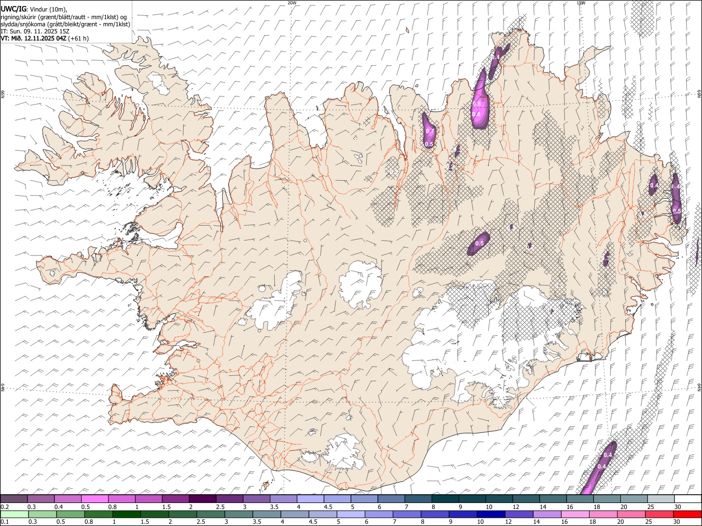Screen dimensions: 702x526
Task: Click the UWC/IG title text
Action: (x=13, y=9)
